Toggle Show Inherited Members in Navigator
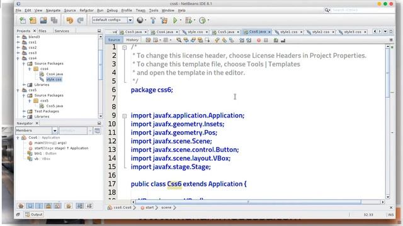Image resolution: width=403 pixels, height=226 pixels. (21, 206)
